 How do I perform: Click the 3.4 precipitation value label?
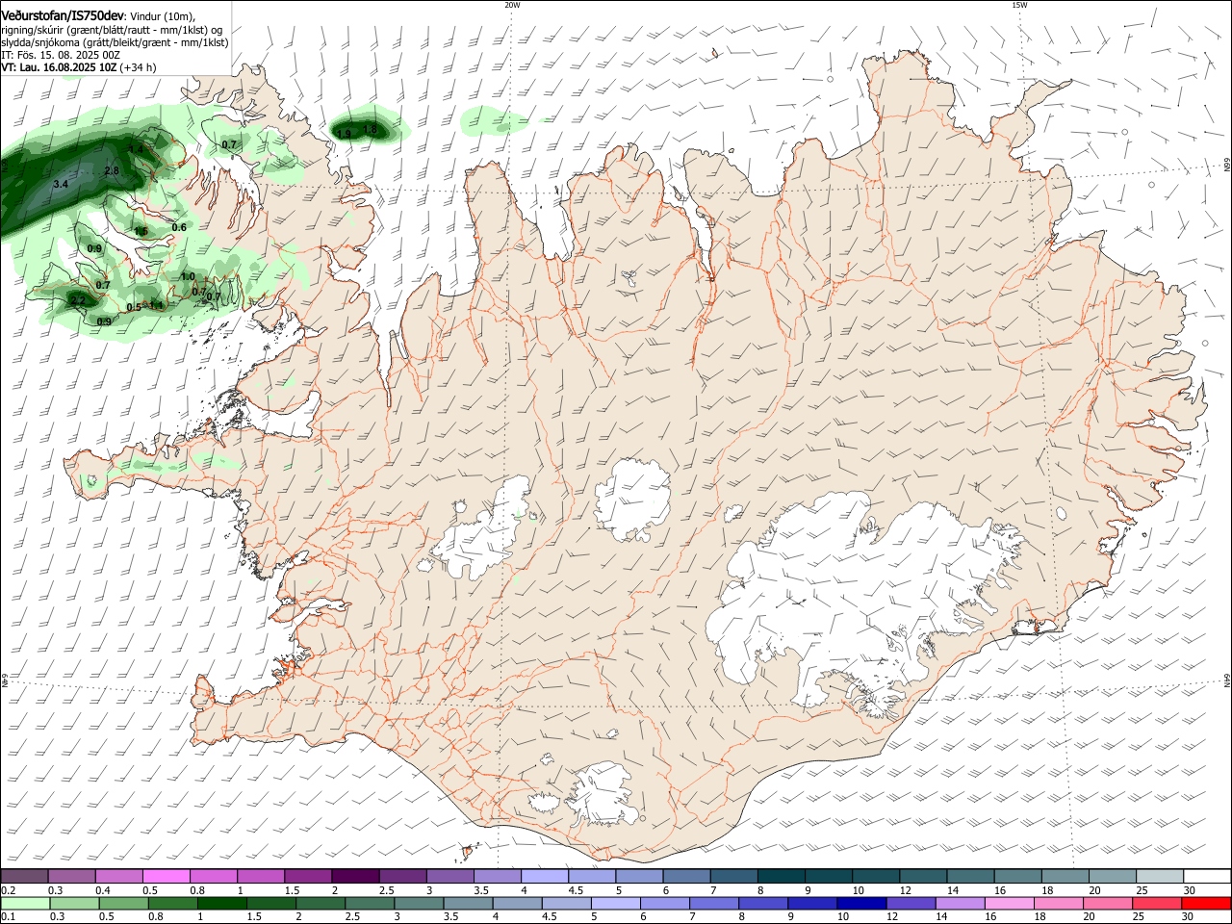(x=61, y=184)
